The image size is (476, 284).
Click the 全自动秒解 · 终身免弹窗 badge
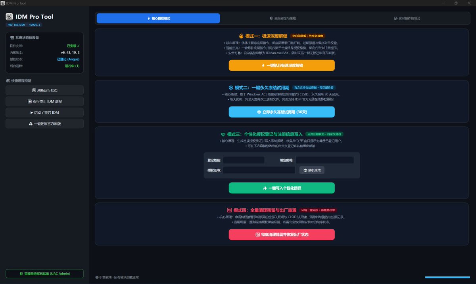click(x=308, y=36)
